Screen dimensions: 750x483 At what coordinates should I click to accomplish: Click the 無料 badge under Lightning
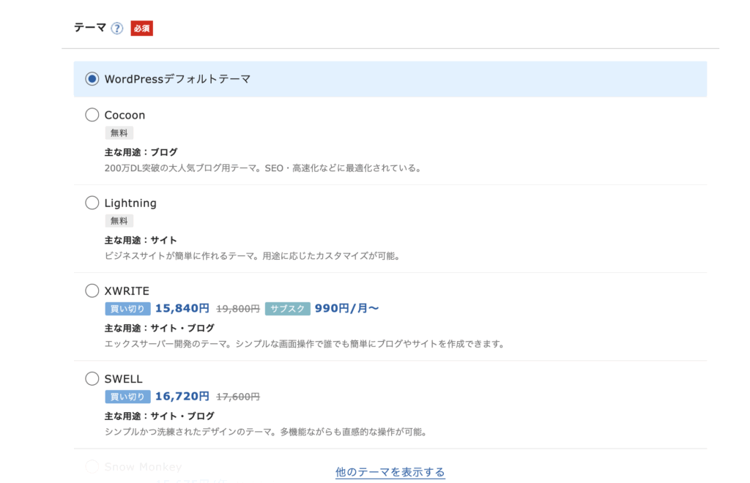119,221
